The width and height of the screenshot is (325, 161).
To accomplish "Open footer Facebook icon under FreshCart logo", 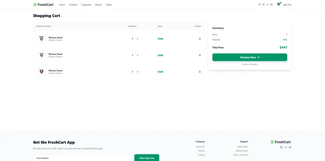I will click(281, 147).
